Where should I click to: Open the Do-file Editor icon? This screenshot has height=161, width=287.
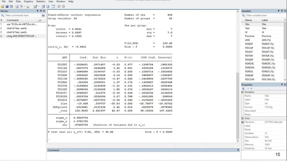click(x=36, y=6)
